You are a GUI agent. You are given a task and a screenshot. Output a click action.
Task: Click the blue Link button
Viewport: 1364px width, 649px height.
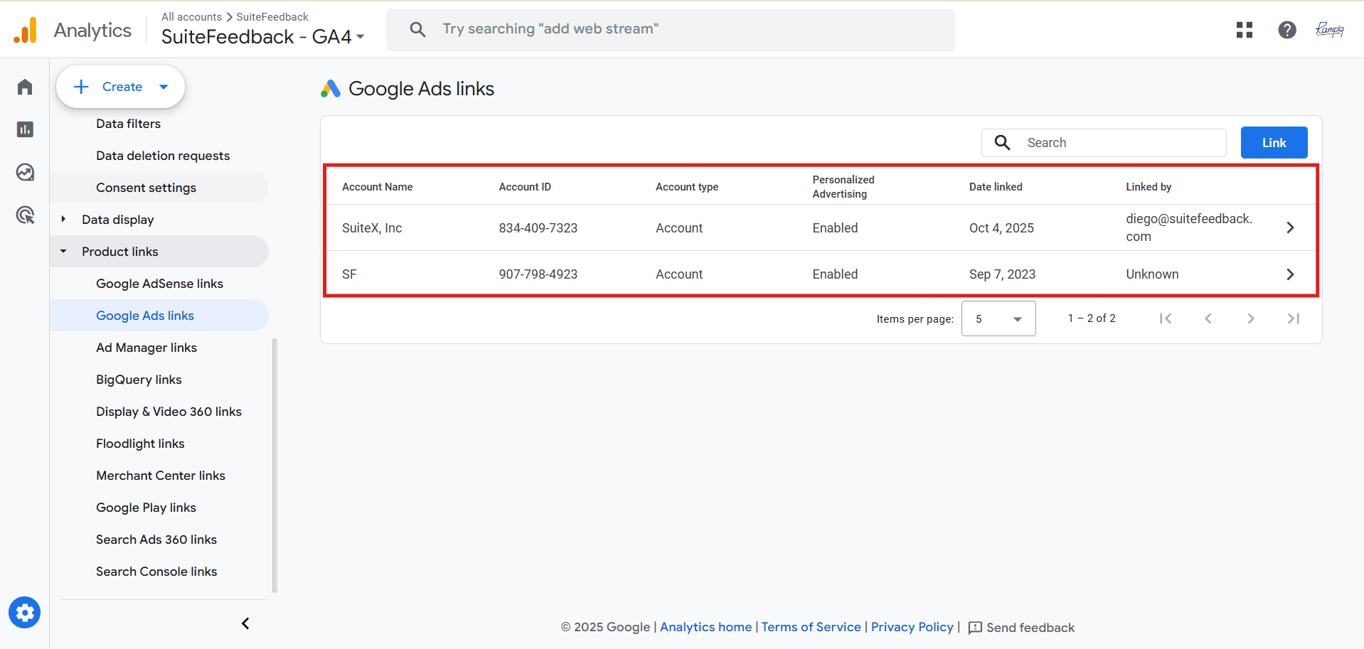1273,143
